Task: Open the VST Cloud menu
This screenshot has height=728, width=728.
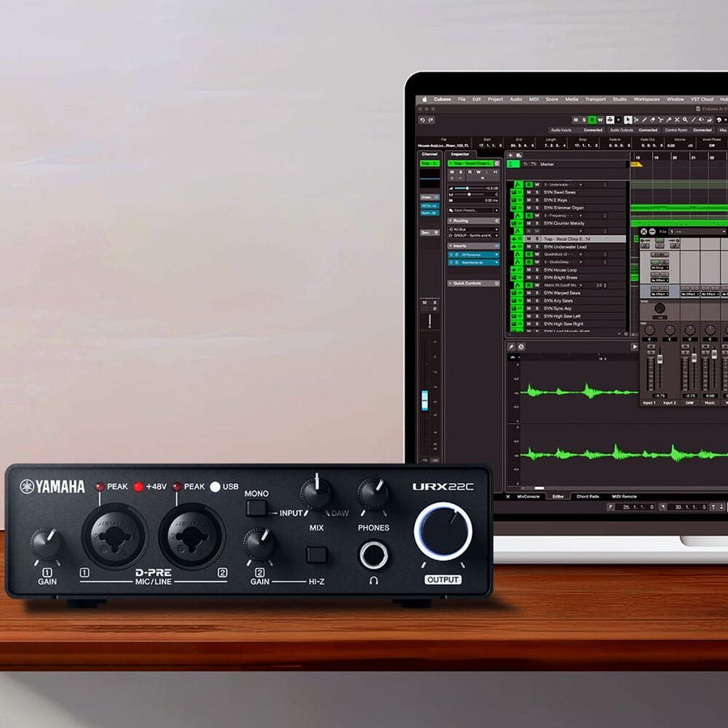Action: (x=702, y=99)
